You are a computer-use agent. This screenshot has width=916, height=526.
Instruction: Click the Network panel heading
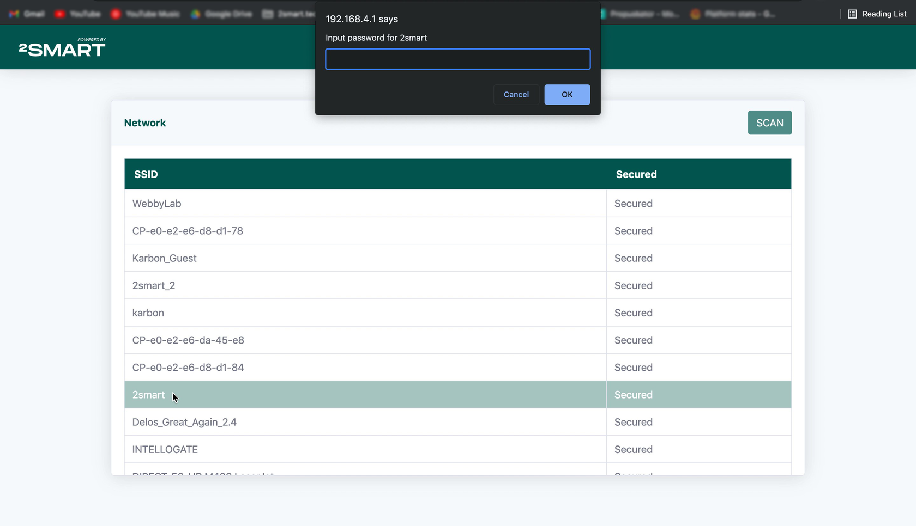coord(145,123)
